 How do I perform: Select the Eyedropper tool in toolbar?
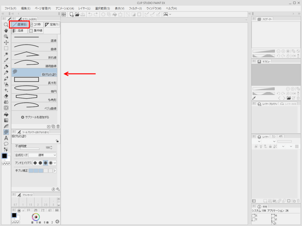[x=6, y=60]
